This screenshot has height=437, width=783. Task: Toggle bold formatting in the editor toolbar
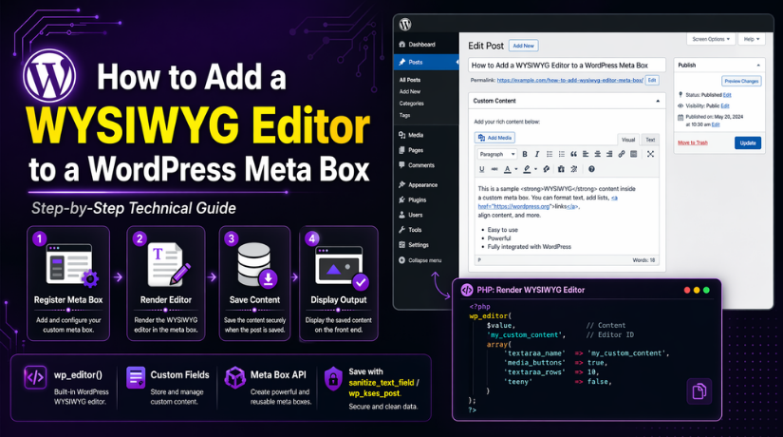[524, 154]
